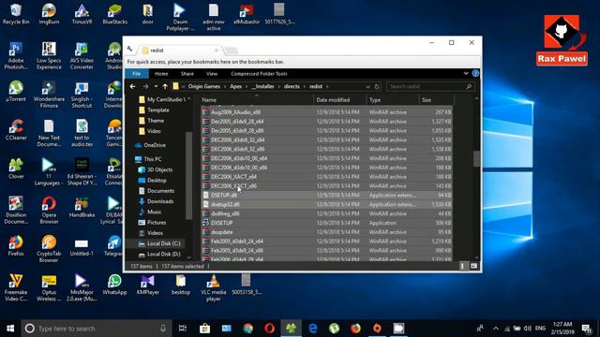Viewport: 600px width, 337px height.
Task: Click the file list vertical scrollbar
Action: pyautogui.click(x=476, y=159)
